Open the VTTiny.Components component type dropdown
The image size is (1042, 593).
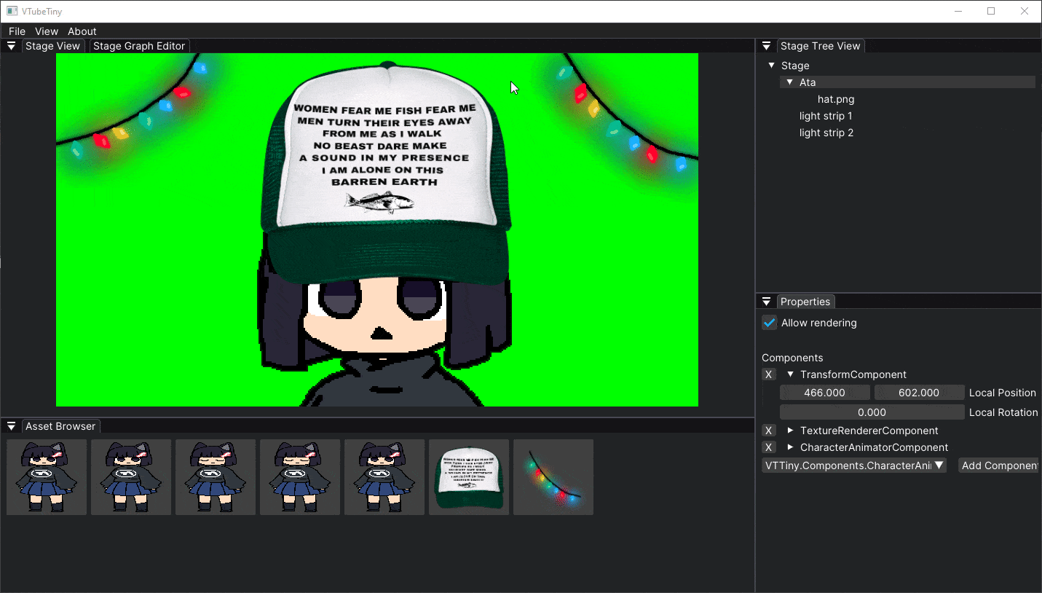point(854,466)
